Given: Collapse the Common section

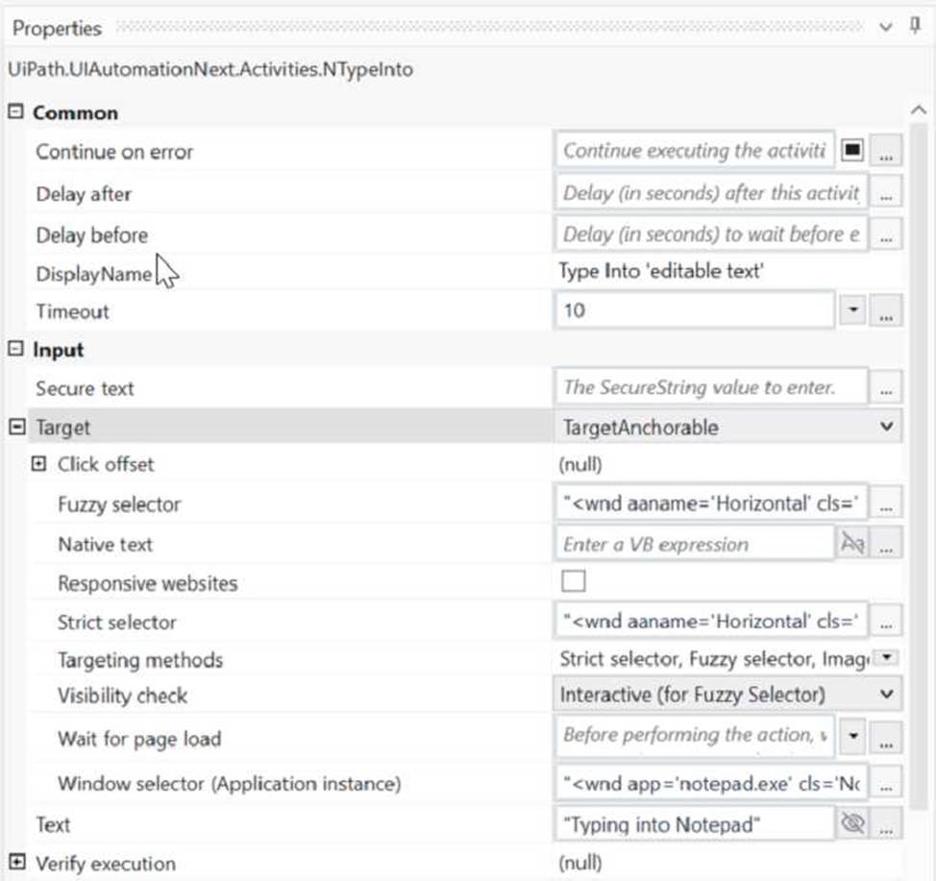Looking at the screenshot, I should (x=16, y=111).
